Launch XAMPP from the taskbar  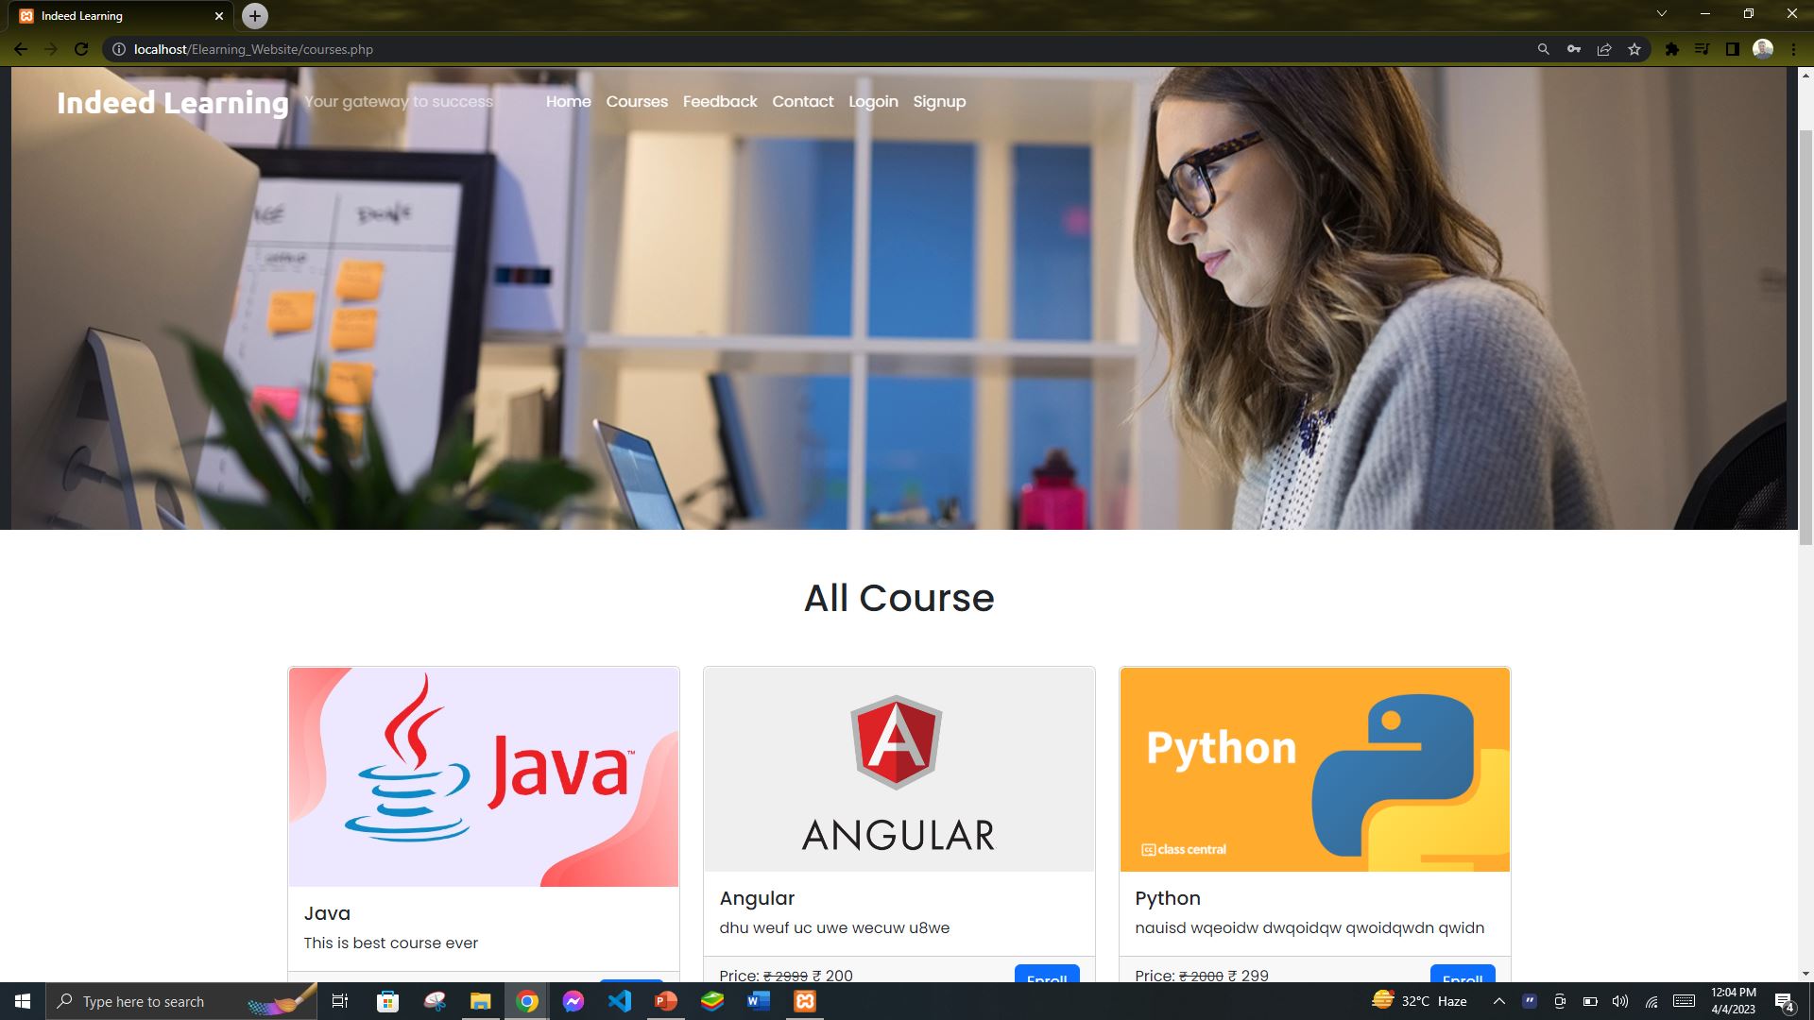pos(804,1001)
